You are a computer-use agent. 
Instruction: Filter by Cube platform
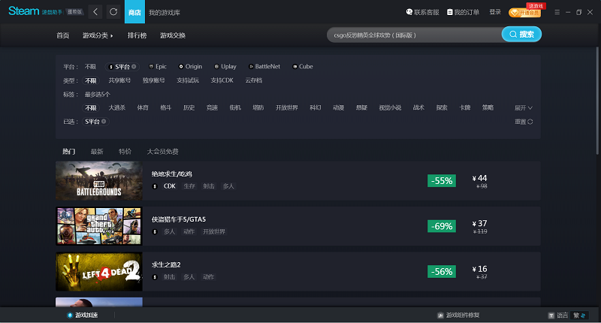(x=303, y=67)
